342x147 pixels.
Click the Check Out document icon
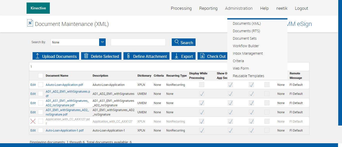pyautogui.click(x=202, y=56)
